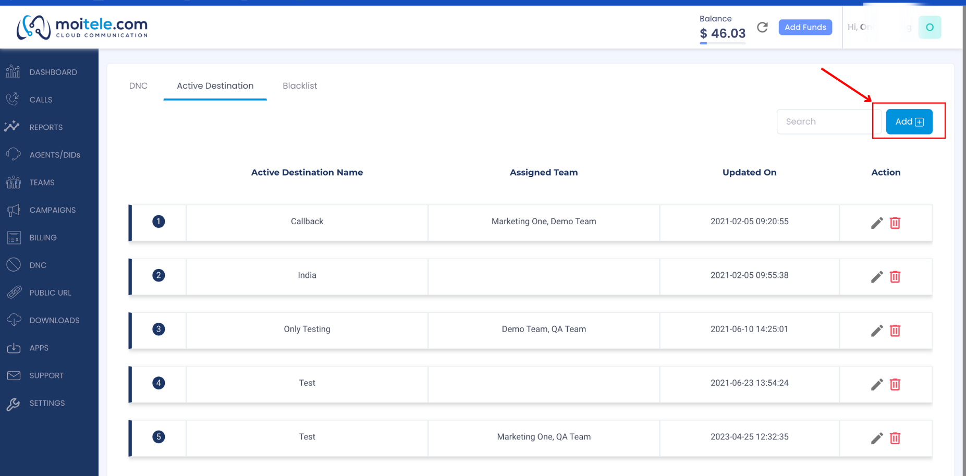Image resolution: width=966 pixels, height=476 pixels.
Task: Edit the Only Testing destination entry
Action: click(877, 331)
